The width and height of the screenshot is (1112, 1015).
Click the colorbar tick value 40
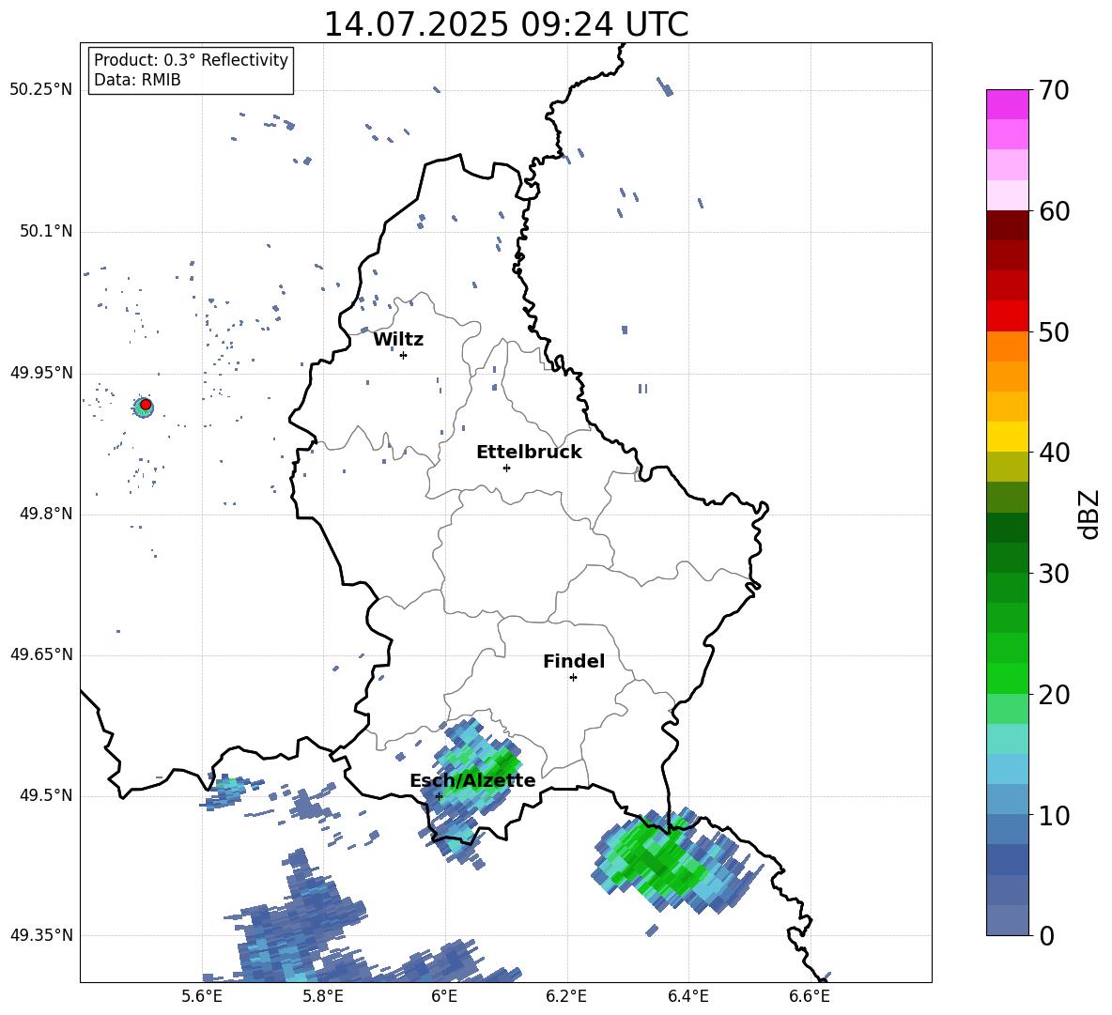coord(1054,453)
